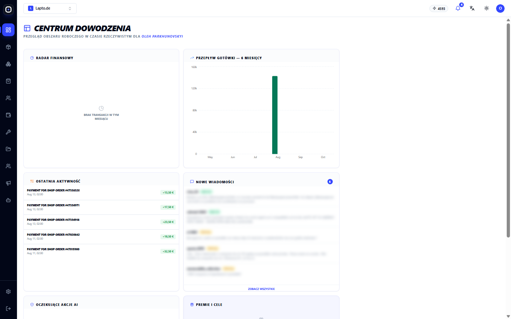Screen dimensions: 511x319
Task: Select payment for shop order #47015900
Action: 101,251
